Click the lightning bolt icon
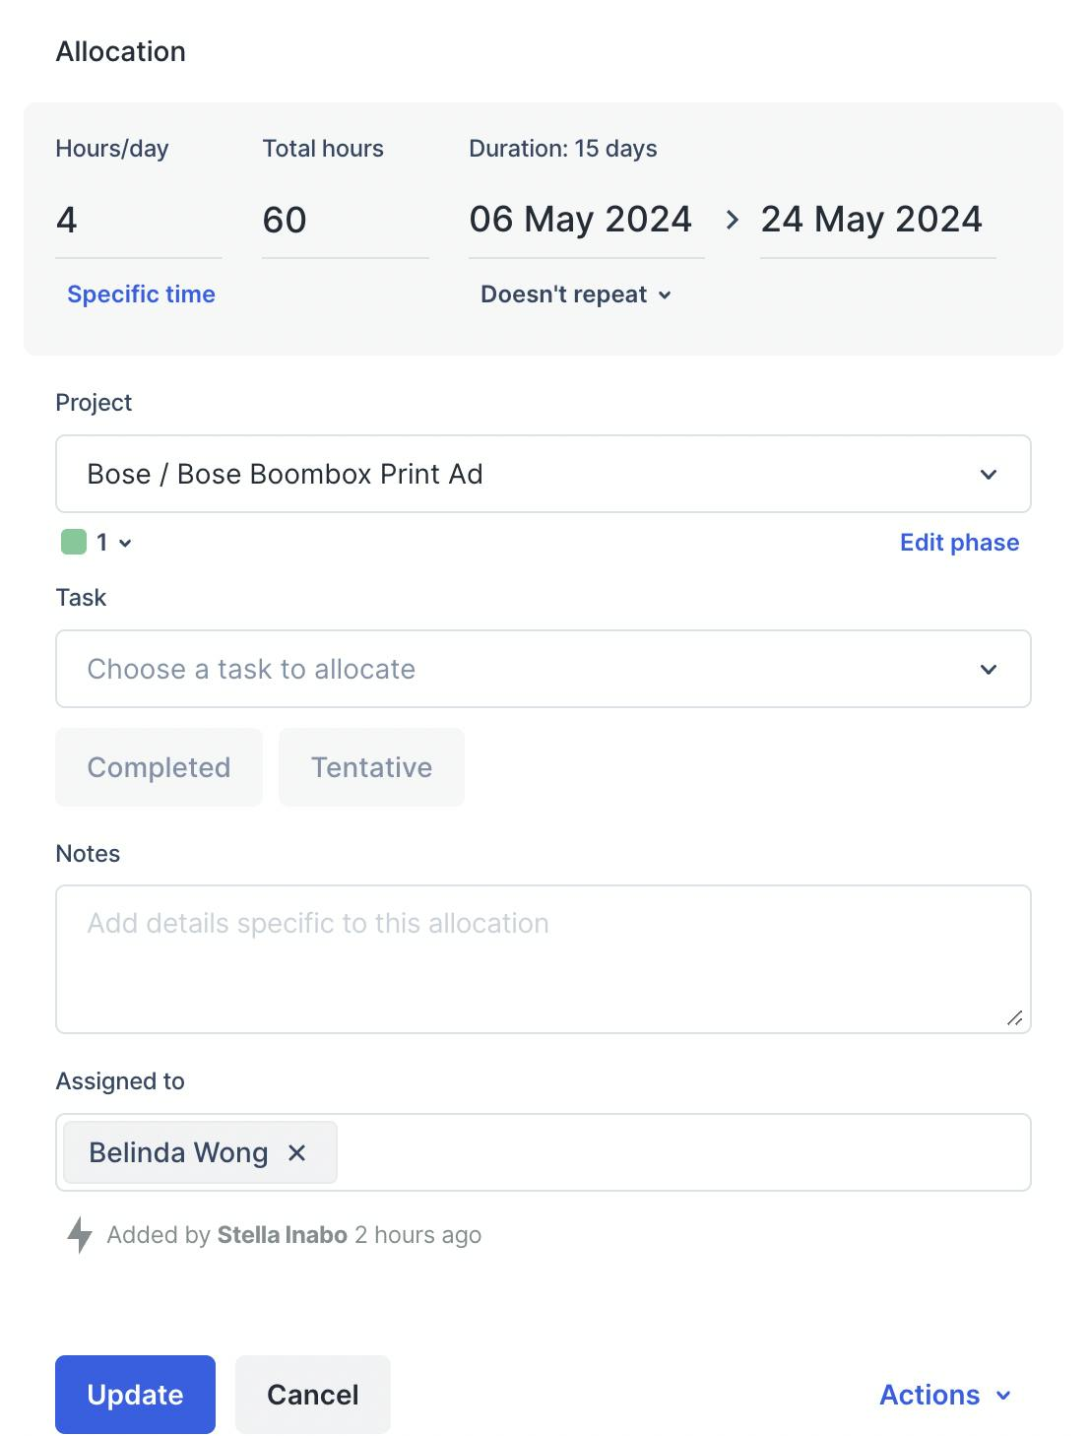 [x=79, y=1234]
